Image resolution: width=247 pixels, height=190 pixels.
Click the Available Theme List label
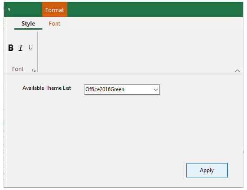coord(47,88)
